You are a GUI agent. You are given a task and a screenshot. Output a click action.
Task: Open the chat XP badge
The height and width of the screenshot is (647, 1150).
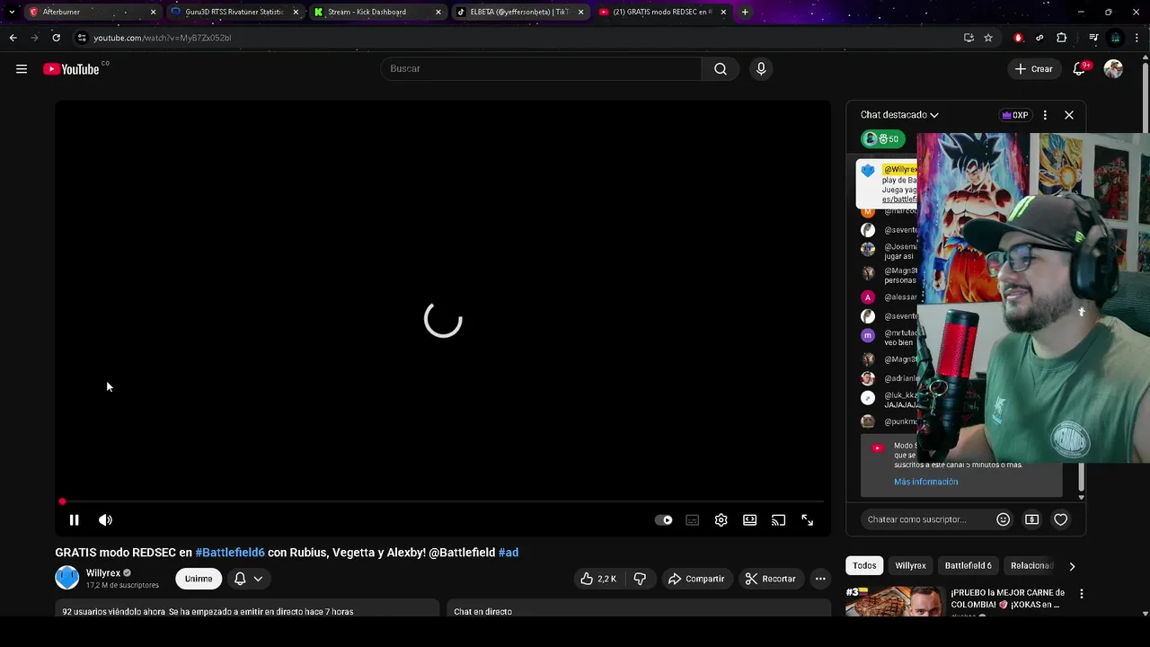(x=1015, y=115)
